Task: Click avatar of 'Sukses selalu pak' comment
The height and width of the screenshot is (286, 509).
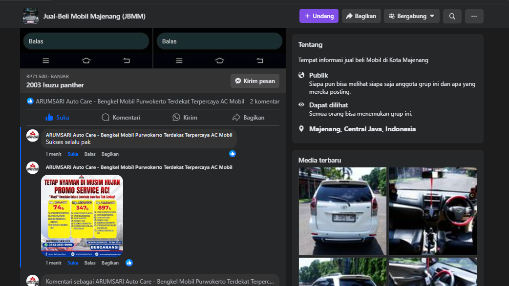Action: pyautogui.click(x=32, y=136)
